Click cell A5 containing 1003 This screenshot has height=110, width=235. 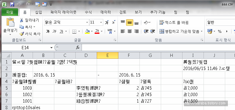click(22, 88)
